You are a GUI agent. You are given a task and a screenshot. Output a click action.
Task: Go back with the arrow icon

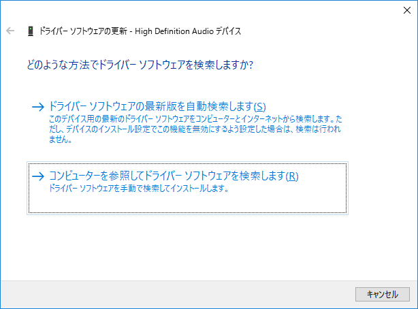pyautogui.click(x=10, y=31)
